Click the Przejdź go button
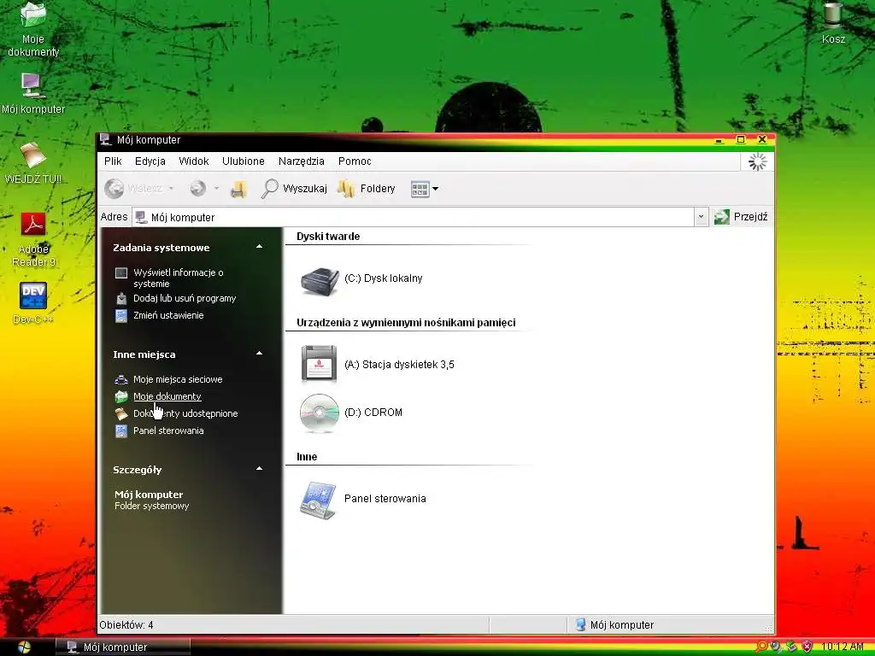 (x=741, y=217)
